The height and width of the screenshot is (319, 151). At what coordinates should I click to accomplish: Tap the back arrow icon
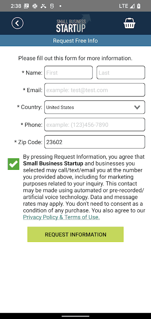click(x=18, y=23)
